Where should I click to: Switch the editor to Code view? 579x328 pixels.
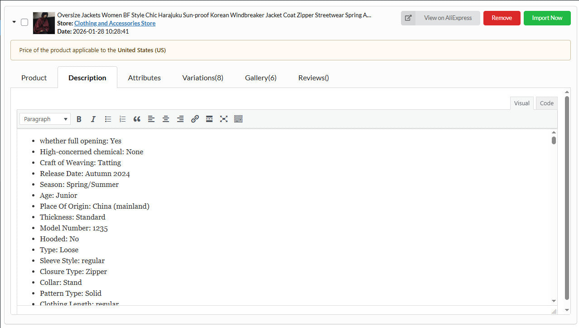(x=546, y=103)
